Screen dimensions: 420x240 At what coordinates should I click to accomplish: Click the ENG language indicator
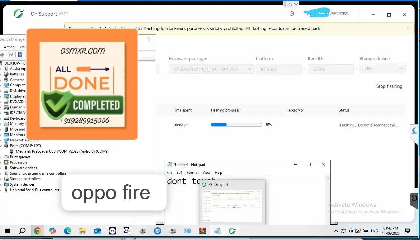374,231
